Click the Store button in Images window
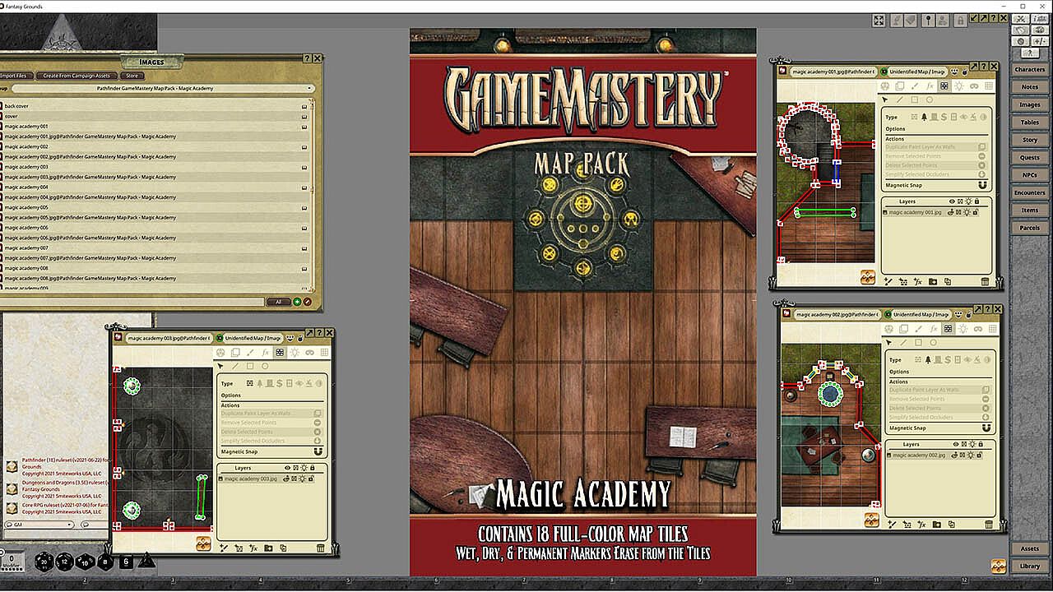Screen dimensions: 1053x592 pos(132,76)
